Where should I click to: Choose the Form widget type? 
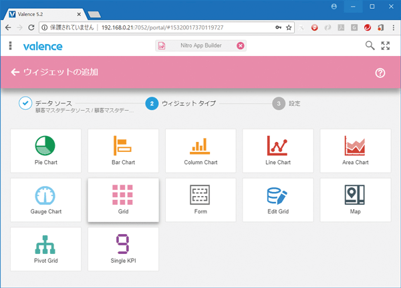click(200, 200)
